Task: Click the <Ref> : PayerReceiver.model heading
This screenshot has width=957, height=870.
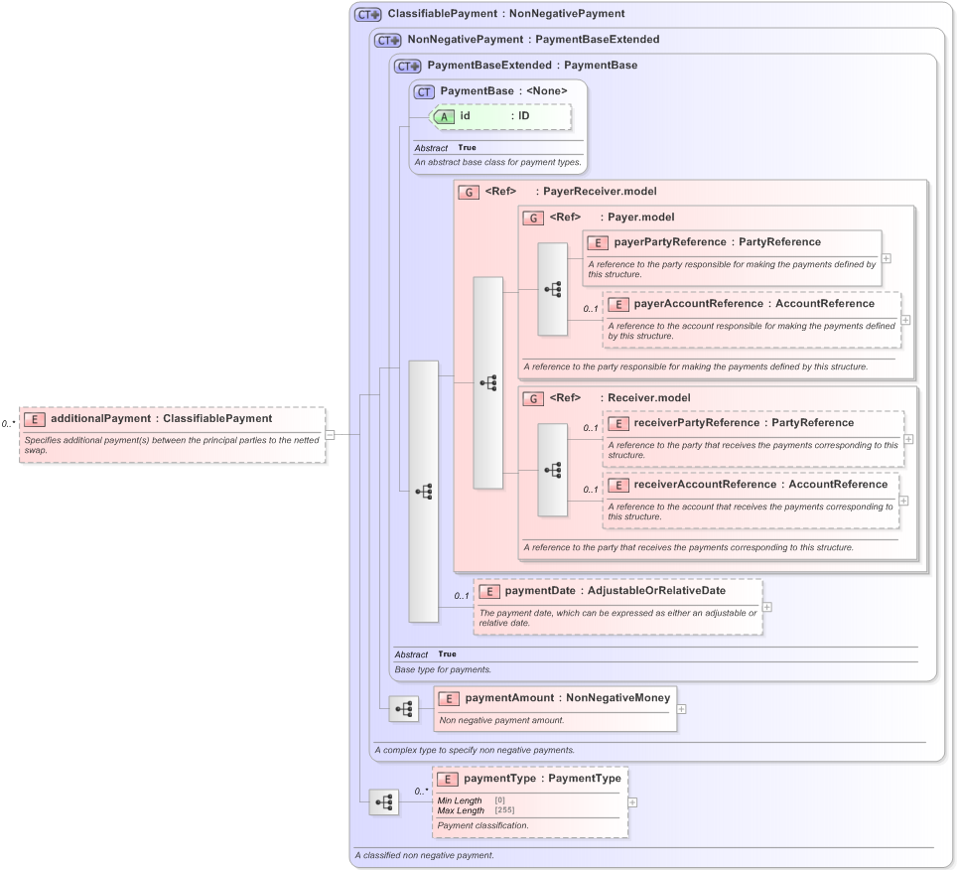Action: (571, 191)
